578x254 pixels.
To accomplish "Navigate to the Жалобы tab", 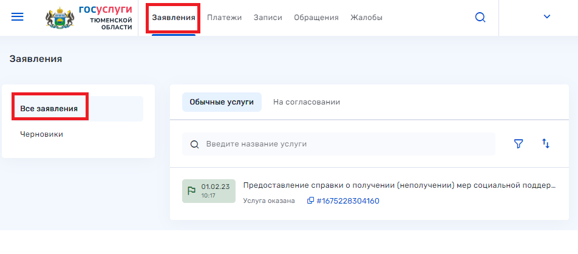I will 366,18.
